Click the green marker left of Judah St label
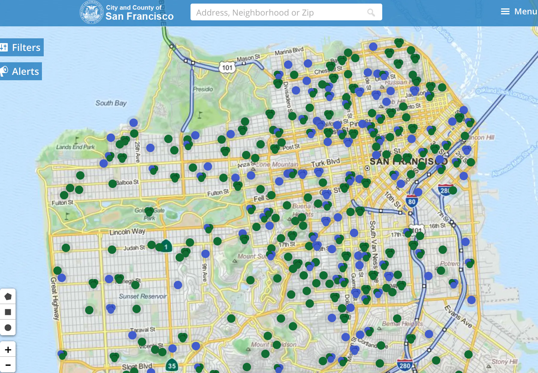Image resolution: width=538 pixels, height=373 pixels. pyautogui.click(x=112, y=250)
